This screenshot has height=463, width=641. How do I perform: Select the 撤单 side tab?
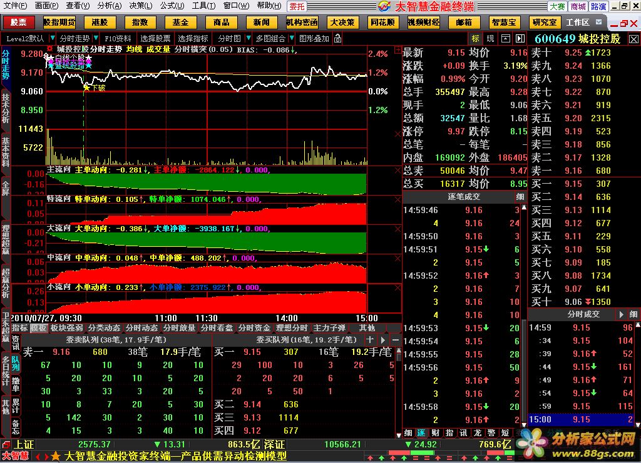(x=16, y=384)
